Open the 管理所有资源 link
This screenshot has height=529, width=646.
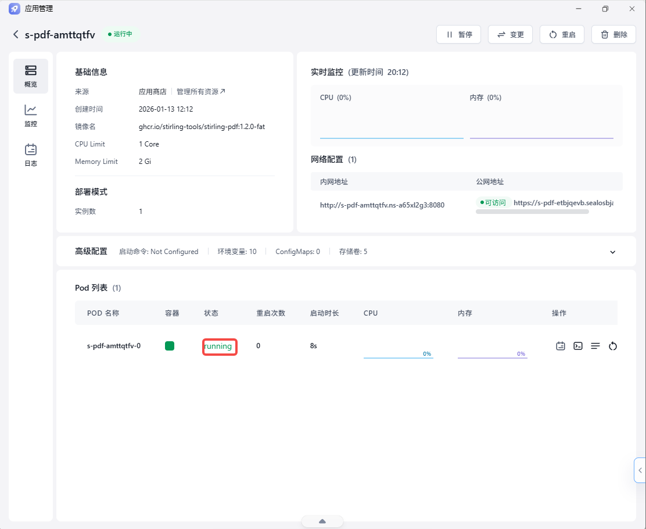pos(201,91)
